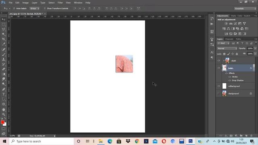Select the Horizontal Type tool
The image size is (258, 145).
point(4,94)
